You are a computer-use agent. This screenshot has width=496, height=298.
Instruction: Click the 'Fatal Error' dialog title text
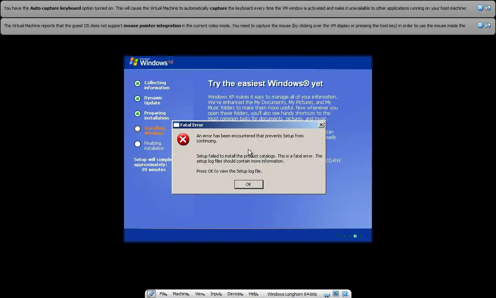pyautogui.click(x=191, y=125)
